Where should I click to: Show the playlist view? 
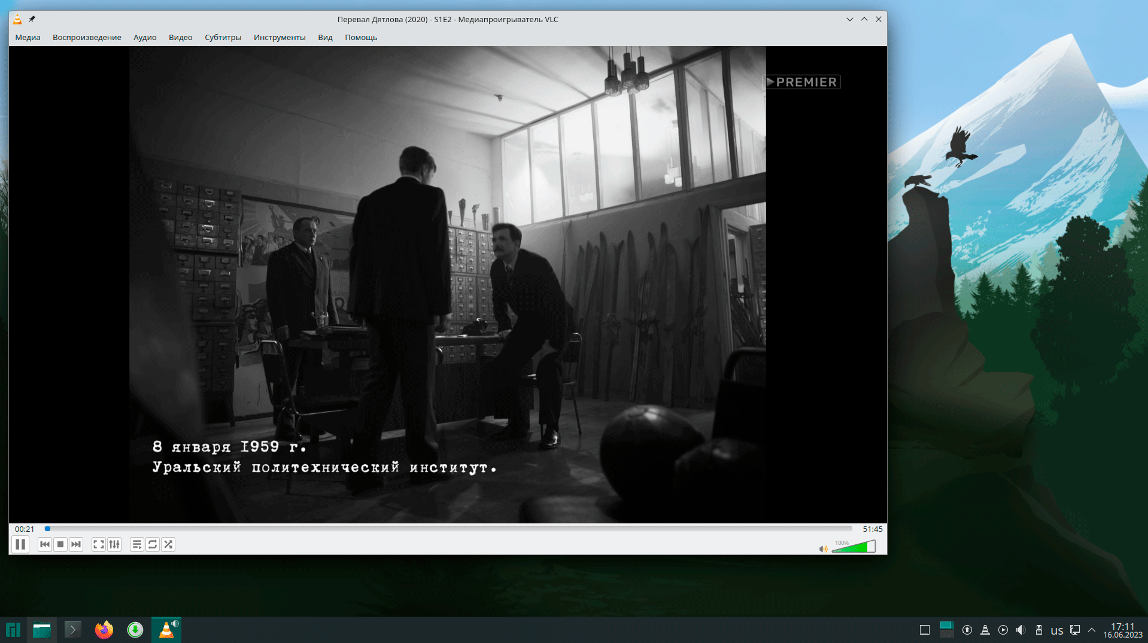coord(137,544)
